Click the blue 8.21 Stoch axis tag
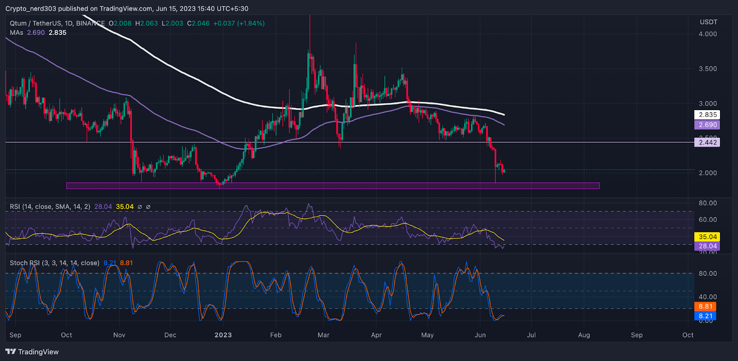The image size is (738, 361). (x=705, y=316)
